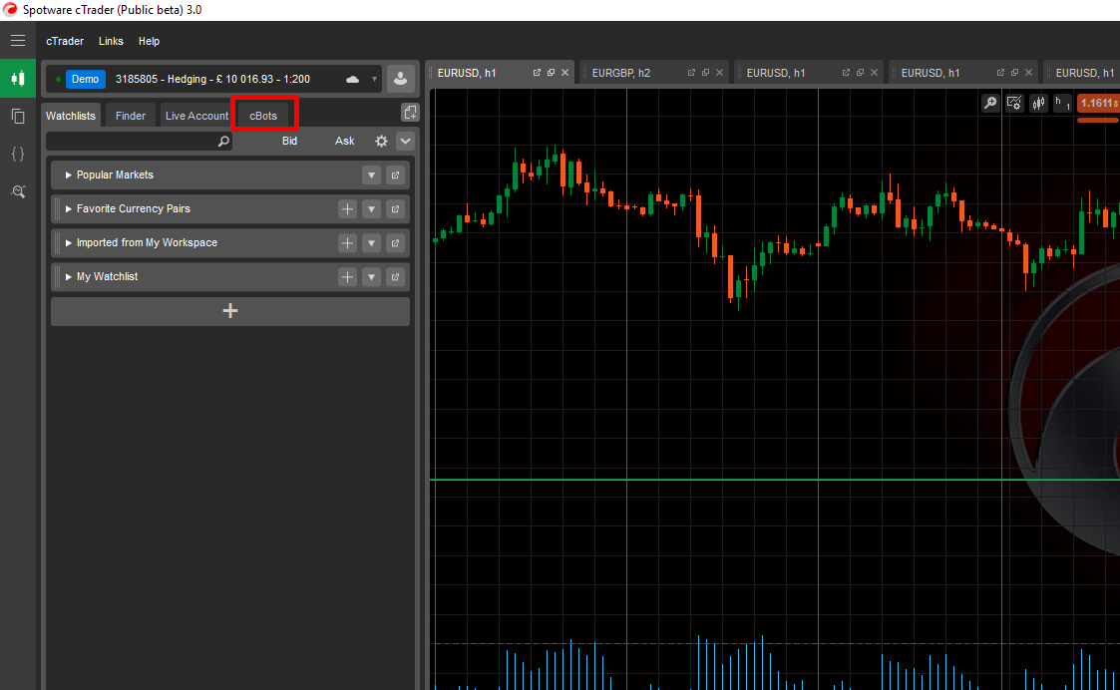The height and width of the screenshot is (690, 1120).
Task: Detach the active EURUSD, h1 chart tab
Action: tap(537, 73)
